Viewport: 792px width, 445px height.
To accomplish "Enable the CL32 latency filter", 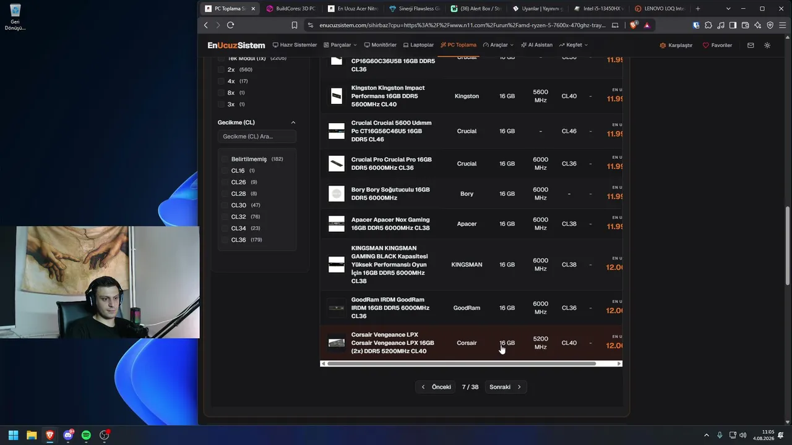I will click(x=225, y=217).
